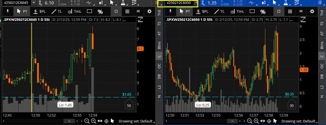The height and width of the screenshot is (125, 326).
Task: Switch to four-square grid in right chart
Action: pyautogui.click(x=290, y=11)
